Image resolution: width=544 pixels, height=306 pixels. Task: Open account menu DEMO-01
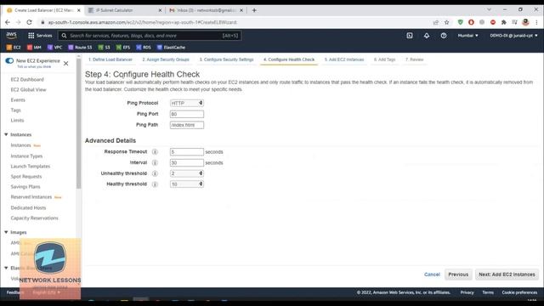pyautogui.click(x=513, y=36)
